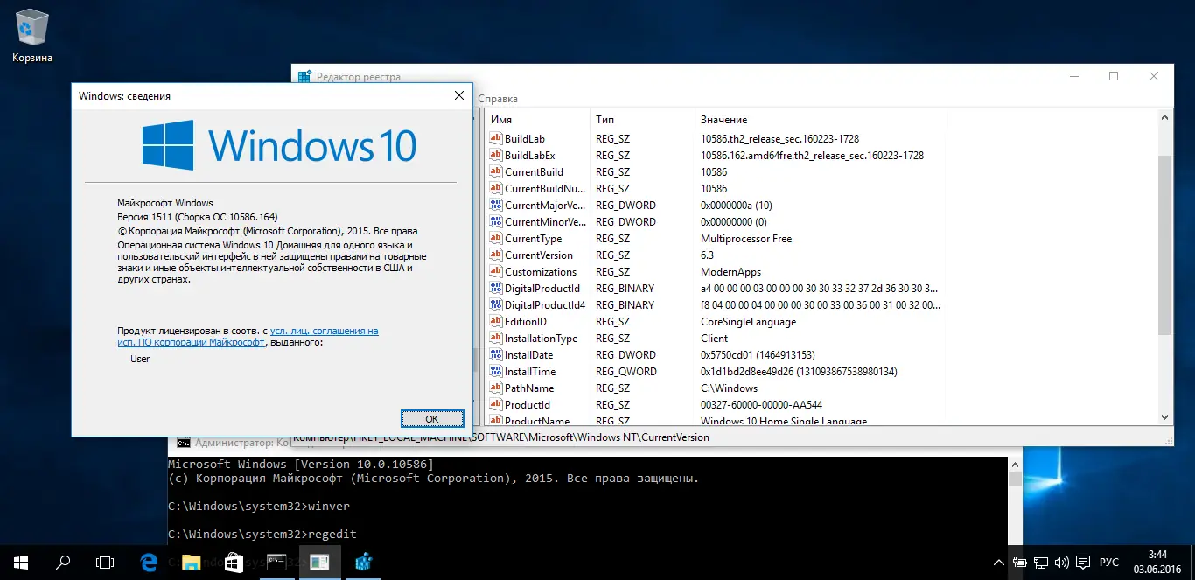Open the Store from the taskbar
The image size is (1195, 580).
[234, 563]
